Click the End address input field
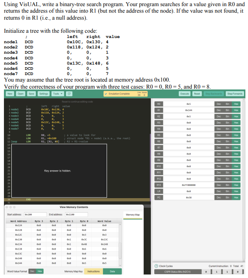This screenshot has height=278, width=248. (x=76, y=215)
